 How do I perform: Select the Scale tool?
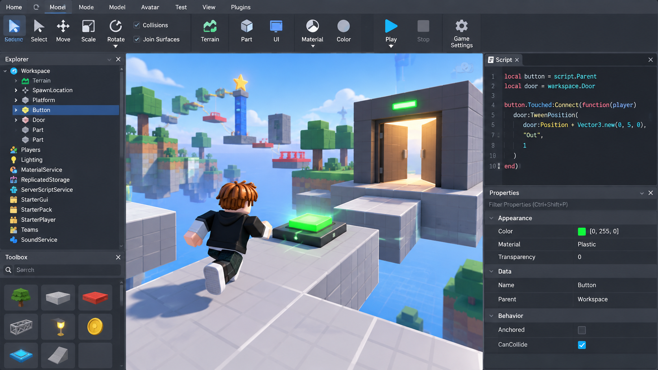pos(88,31)
